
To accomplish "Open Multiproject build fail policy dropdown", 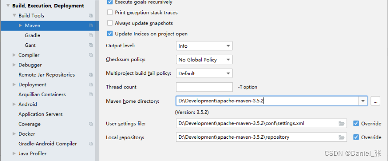I will (204, 73).
